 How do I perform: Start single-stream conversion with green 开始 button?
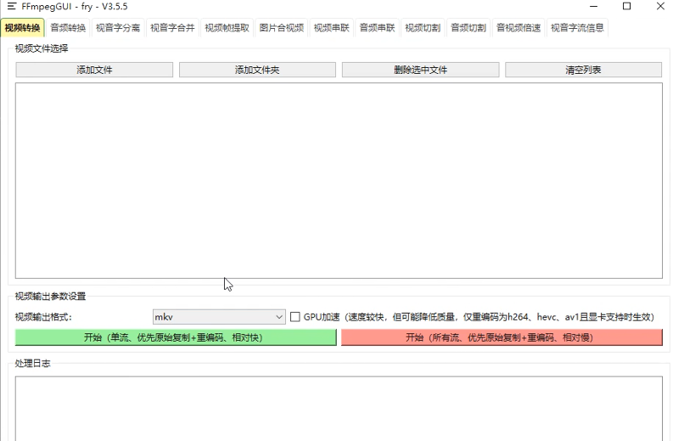pyautogui.click(x=176, y=337)
